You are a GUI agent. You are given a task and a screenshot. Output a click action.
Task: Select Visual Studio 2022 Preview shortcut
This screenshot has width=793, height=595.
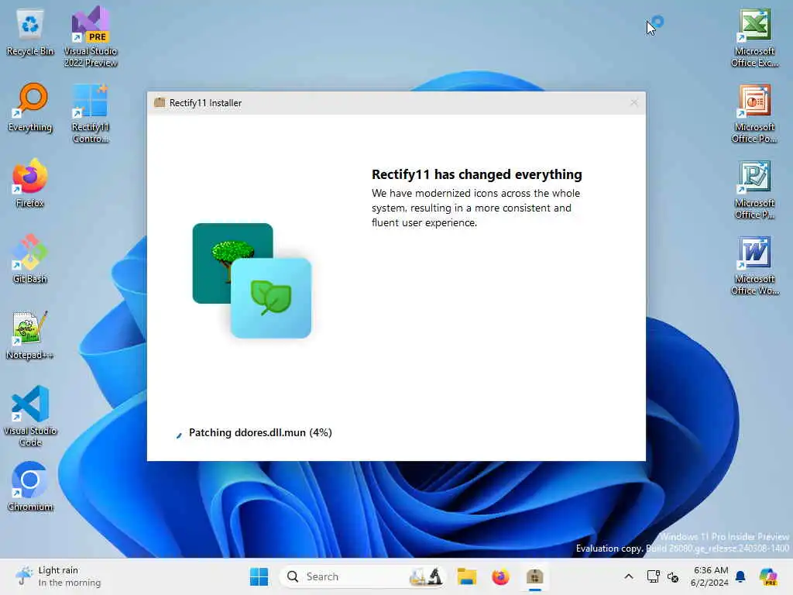(91, 37)
